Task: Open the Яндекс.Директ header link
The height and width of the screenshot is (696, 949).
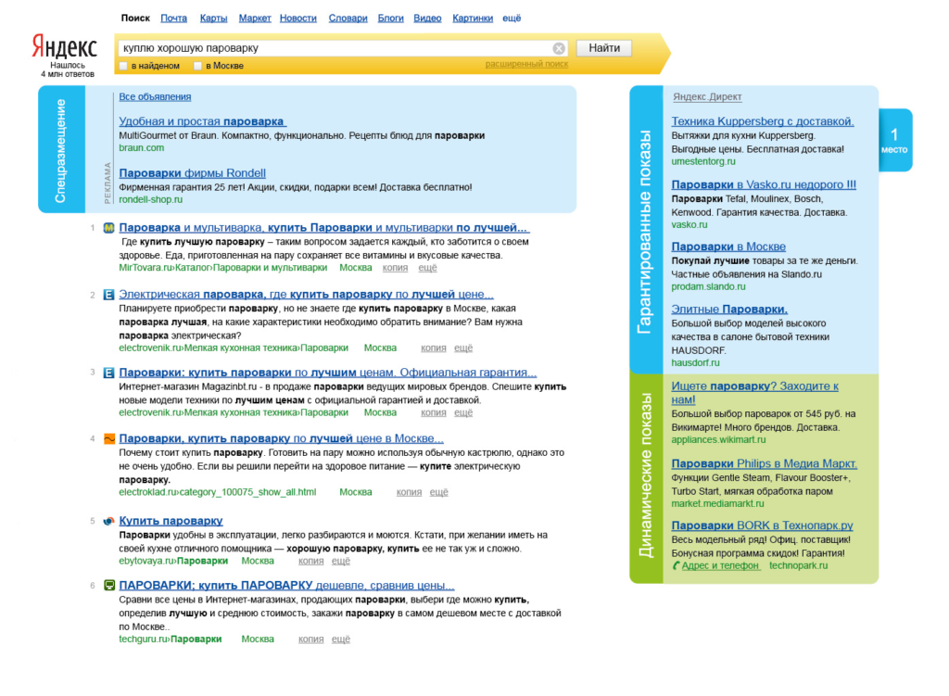Action: (x=707, y=96)
